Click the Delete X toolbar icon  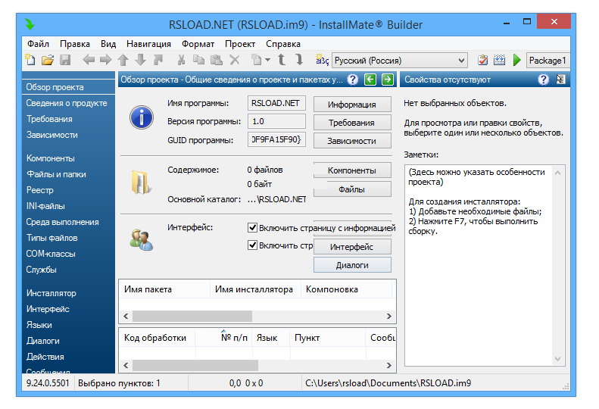pyautogui.click(x=235, y=60)
